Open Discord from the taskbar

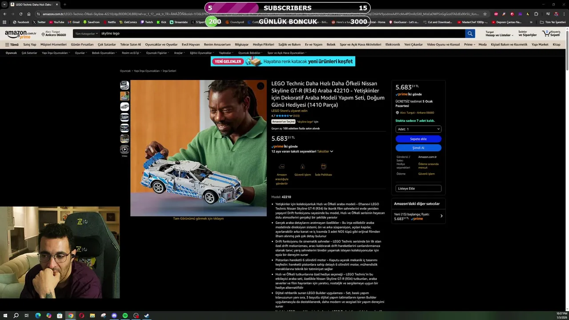[x=114, y=316]
